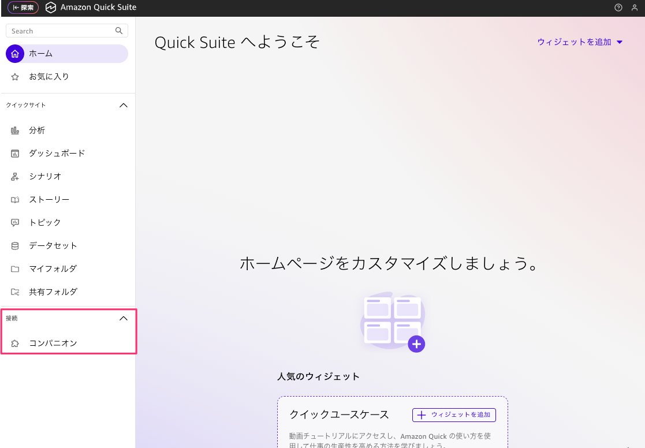
Task: Click ウィジェットを追加 button in クイックユースケース card
Action: [x=454, y=415]
